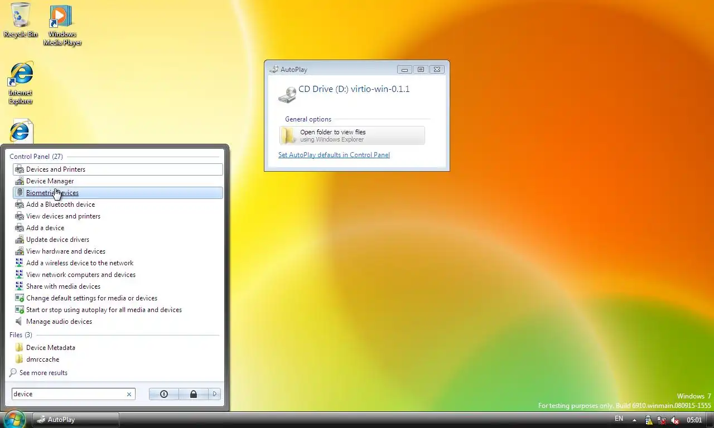This screenshot has width=714, height=428.
Task: Click the CD Drive icon in AutoPlay
Action: pyautogui.click(x=287, y=94)
